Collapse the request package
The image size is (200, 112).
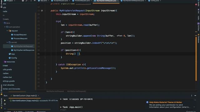pos(7,31)
